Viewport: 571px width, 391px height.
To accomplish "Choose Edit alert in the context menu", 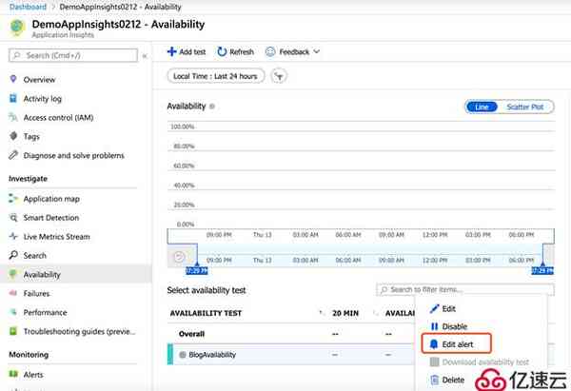I will 457,344.
